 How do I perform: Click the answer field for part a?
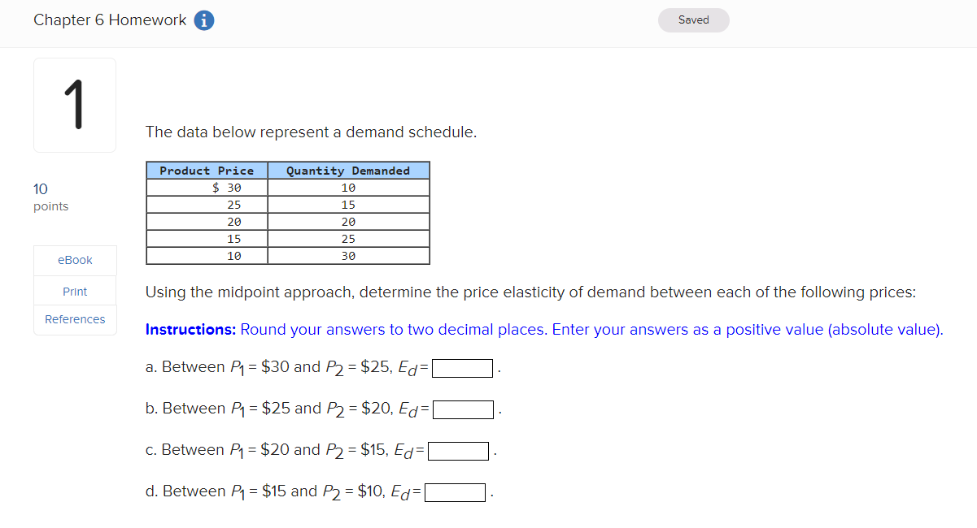coord(462,367)
